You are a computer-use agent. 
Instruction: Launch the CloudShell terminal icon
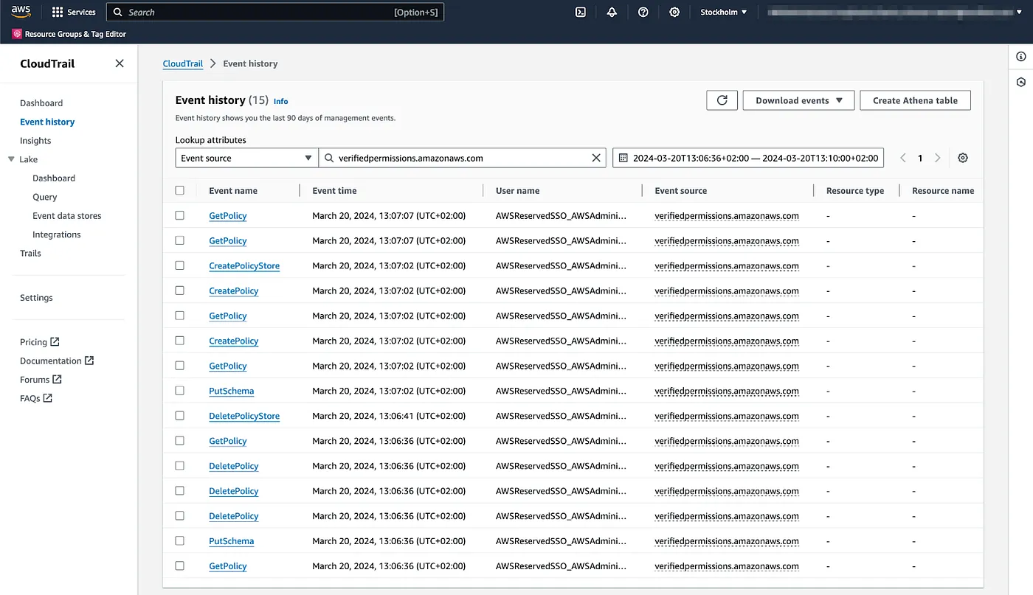[x=581, y=12]
